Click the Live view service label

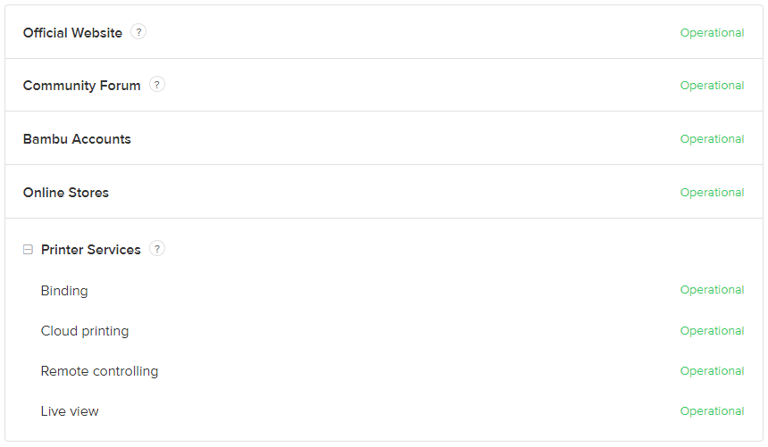pyautogui.click(x=70, y=411)
